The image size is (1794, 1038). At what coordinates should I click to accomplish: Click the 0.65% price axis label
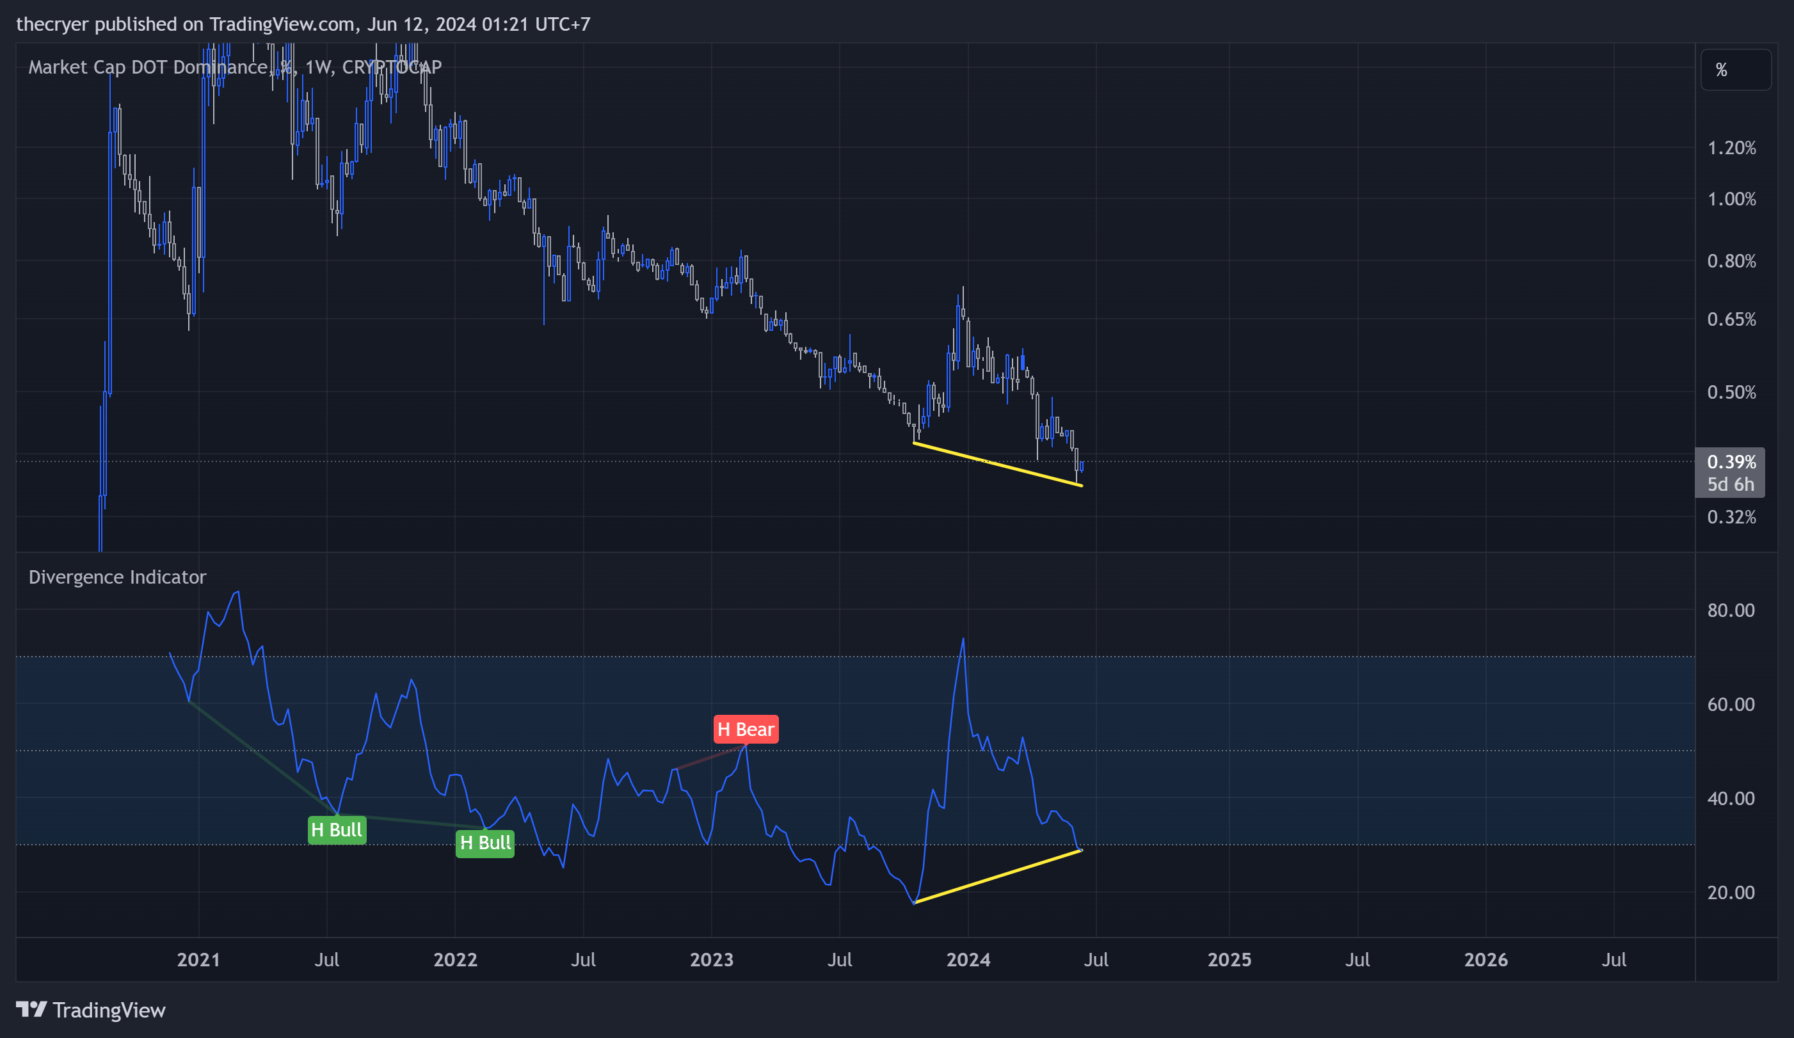1731,319
